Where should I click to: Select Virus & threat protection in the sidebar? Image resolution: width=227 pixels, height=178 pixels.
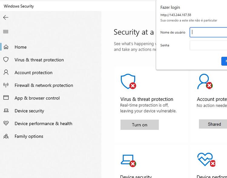coord(39,60)
